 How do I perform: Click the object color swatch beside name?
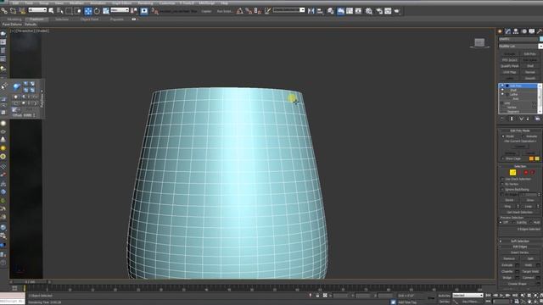541,39
